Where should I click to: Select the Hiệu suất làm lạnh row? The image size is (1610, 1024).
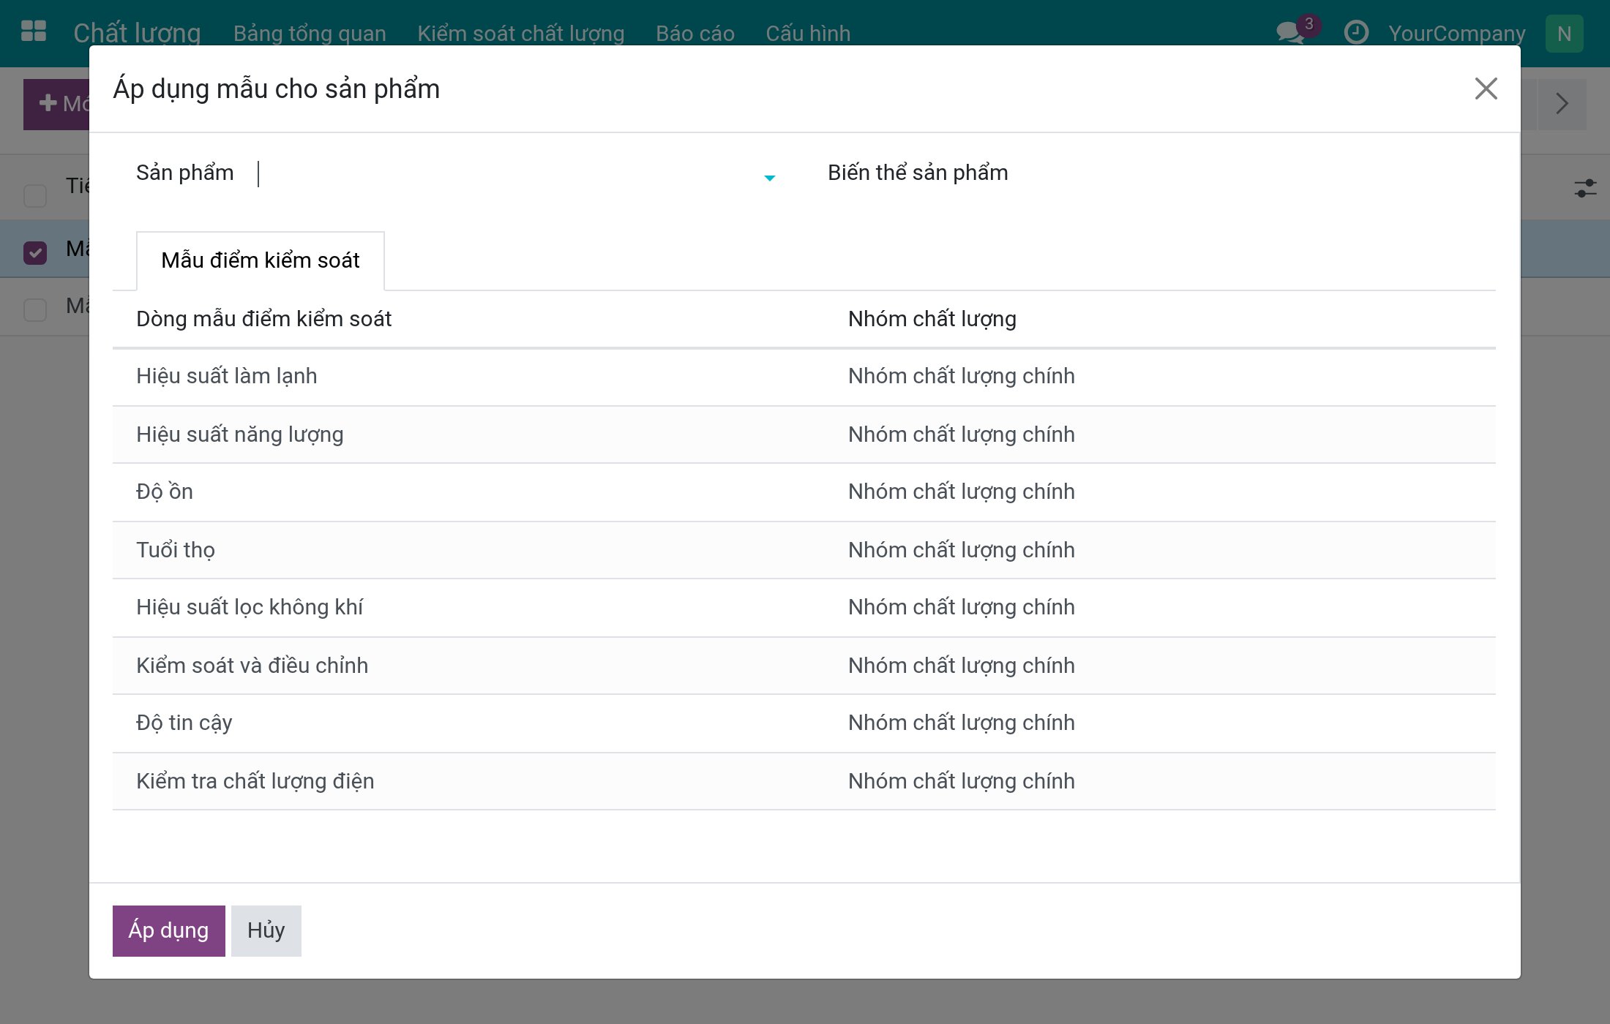tap(804, 377)
